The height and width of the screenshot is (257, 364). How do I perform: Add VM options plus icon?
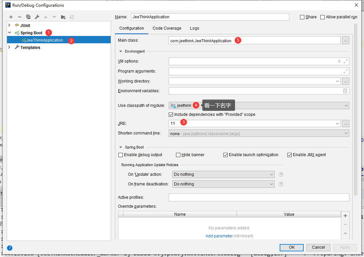coord(339,61)
